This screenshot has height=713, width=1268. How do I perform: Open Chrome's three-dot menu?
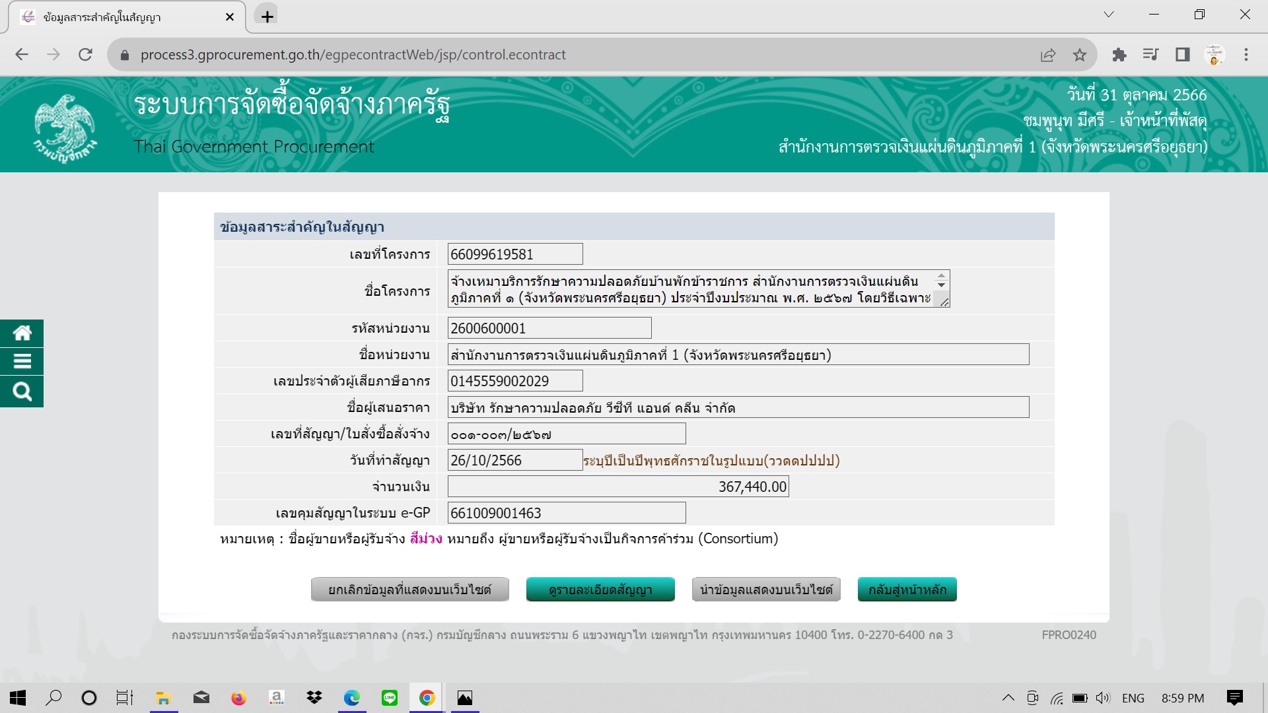(1247, 55)
